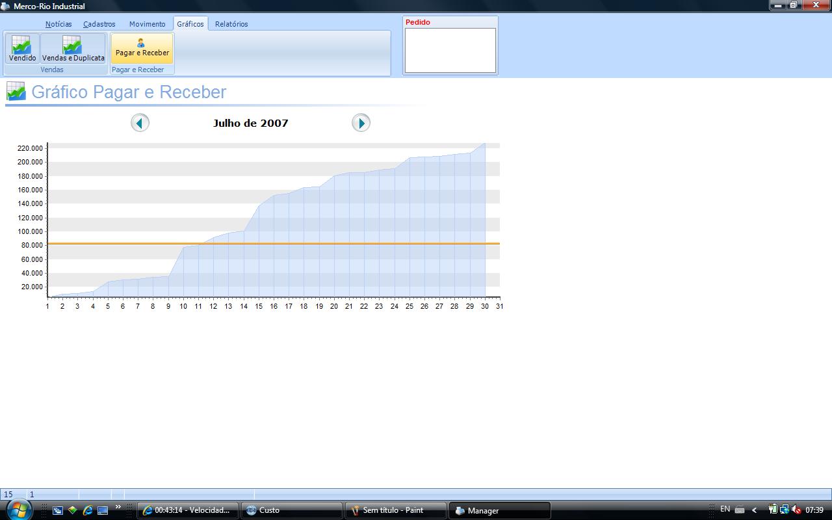Go to previous month with left arrow
The width and height of the screenshot is (832, 520).
[x=140, y=123]
